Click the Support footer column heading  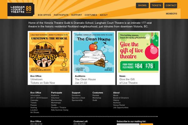point(76,93)
